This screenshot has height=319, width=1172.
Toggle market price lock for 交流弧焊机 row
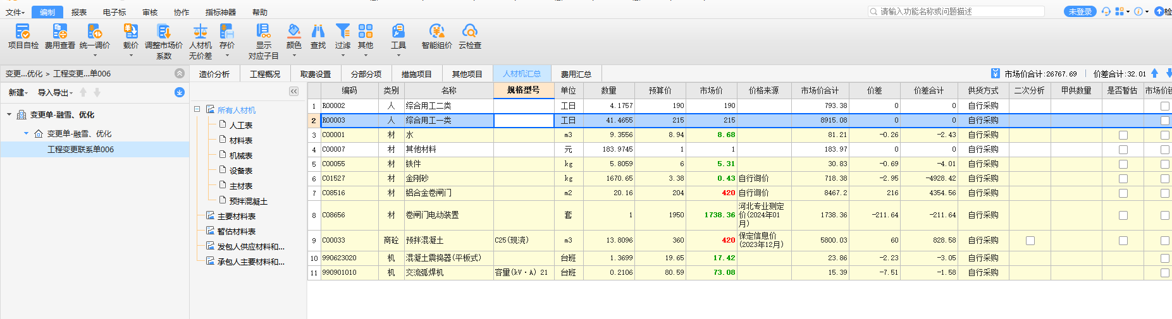tap(1164, 273)
